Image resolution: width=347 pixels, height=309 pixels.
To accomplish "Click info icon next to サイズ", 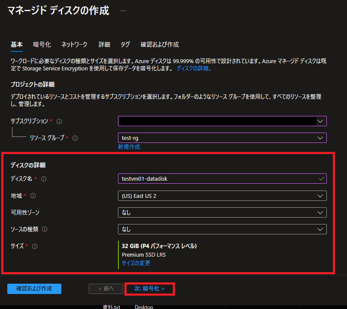I will 35,246.
